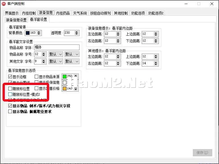Select the 功能选项 tab
Screen dimensions: 219x164
click(x=138, y=13)
